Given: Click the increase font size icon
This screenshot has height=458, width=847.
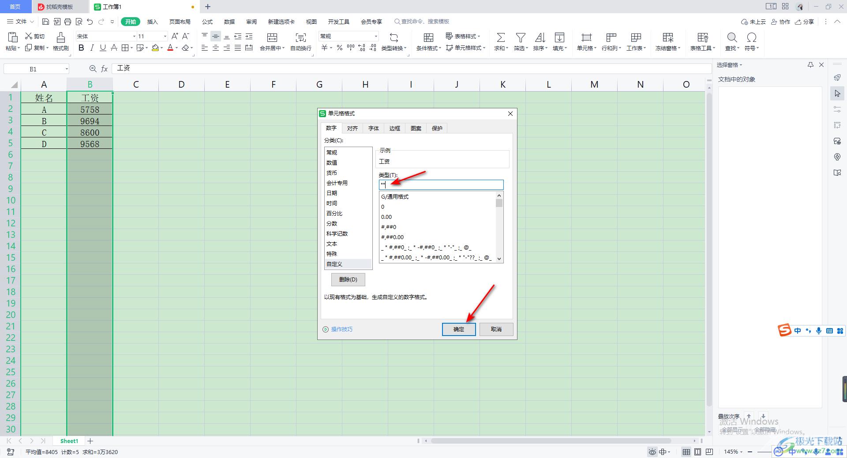Looking at the screenshot, I should click(x=175, y=36).
